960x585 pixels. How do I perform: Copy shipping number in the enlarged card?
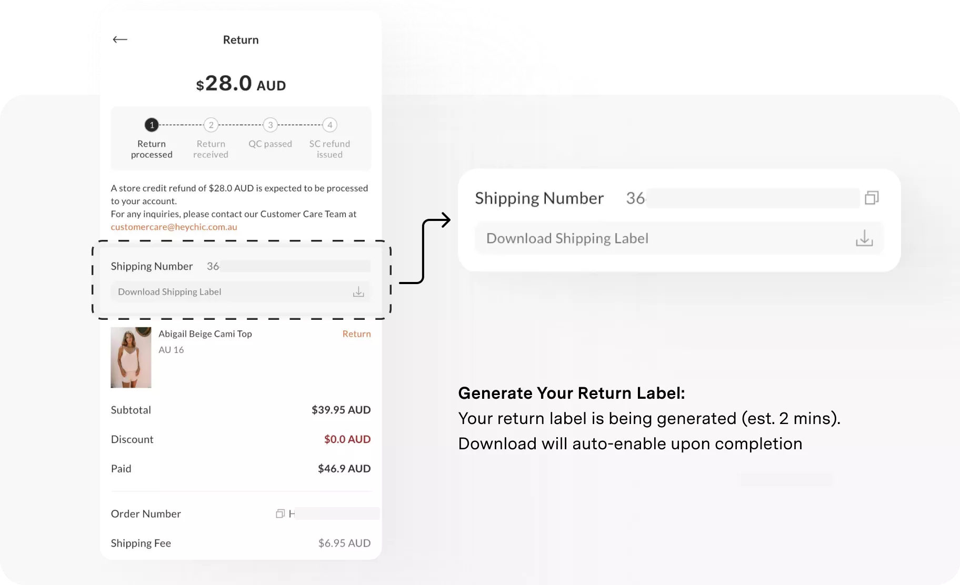(x=872, y=198)
